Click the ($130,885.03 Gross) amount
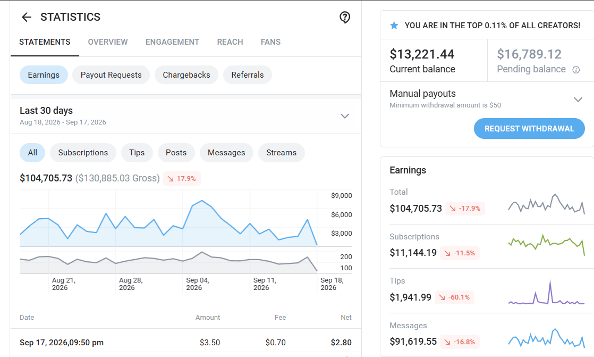The height and width of the screenshot is (357, 594). click(117, 178)
